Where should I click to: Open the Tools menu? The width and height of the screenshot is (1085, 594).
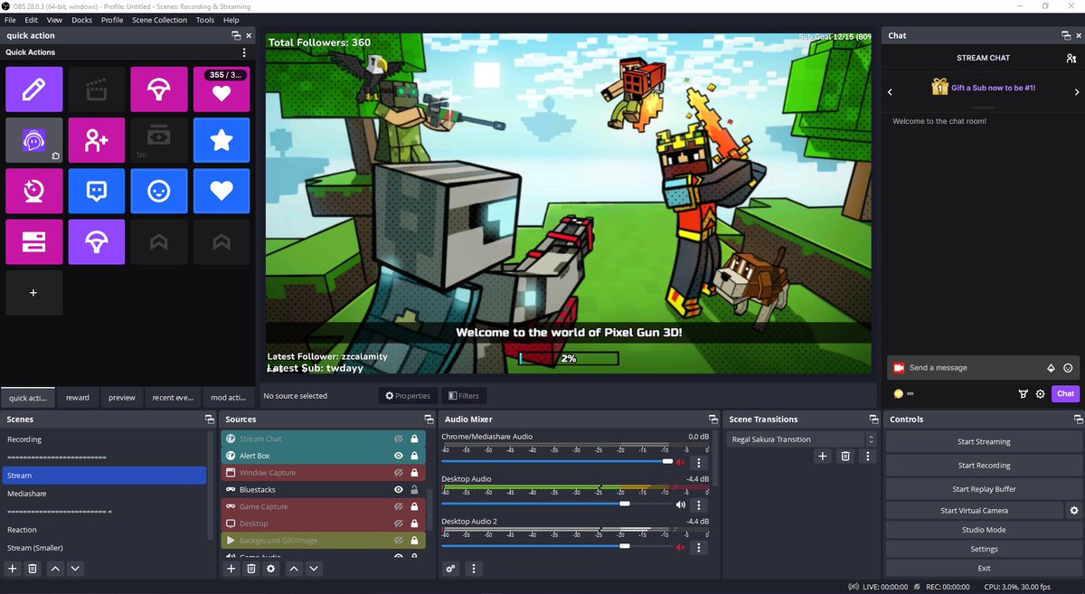click(x=205, y=20)
